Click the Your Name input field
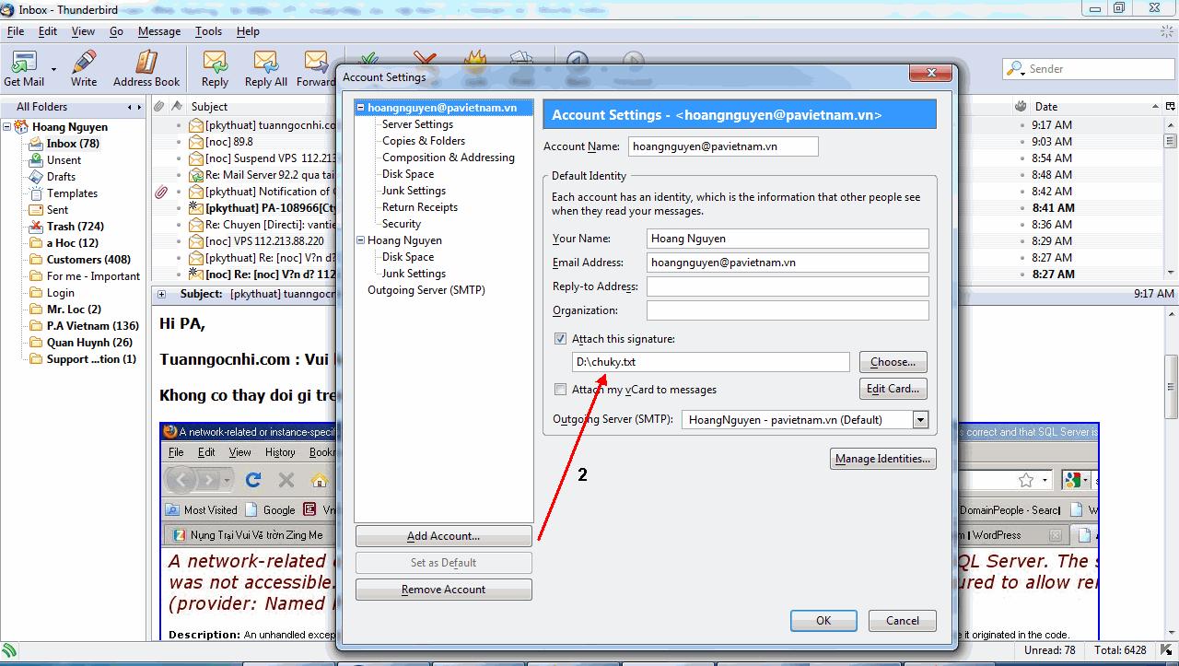Viewport: 1179px width, 666px height. coord(788,239)
